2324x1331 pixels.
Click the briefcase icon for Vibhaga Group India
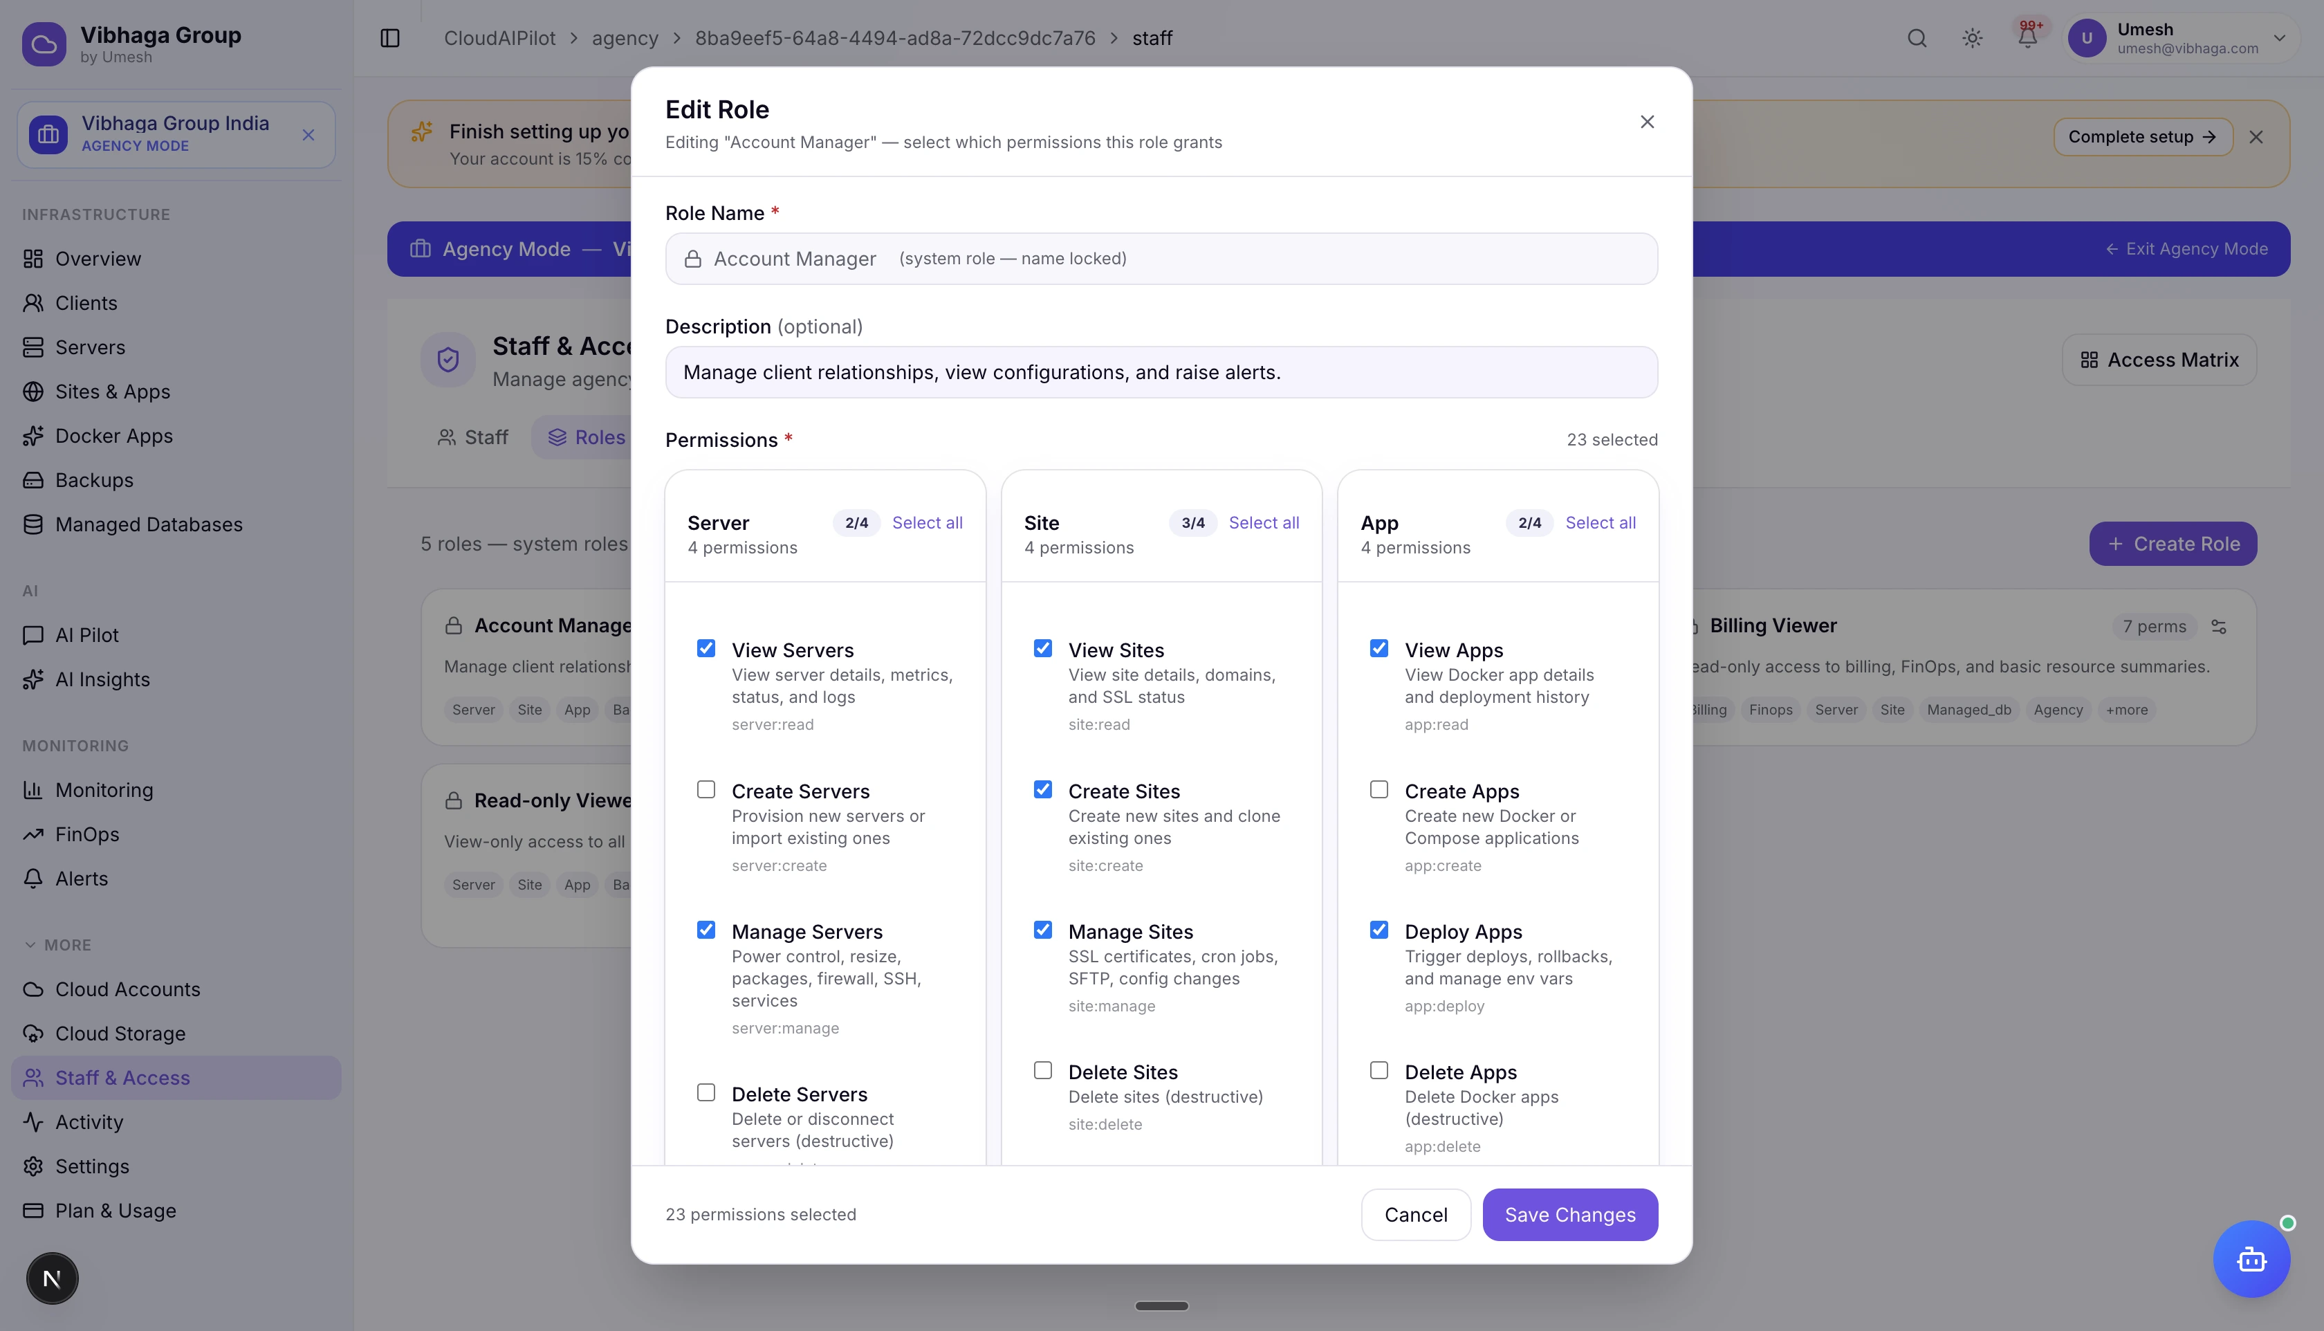tap(48, 134)
